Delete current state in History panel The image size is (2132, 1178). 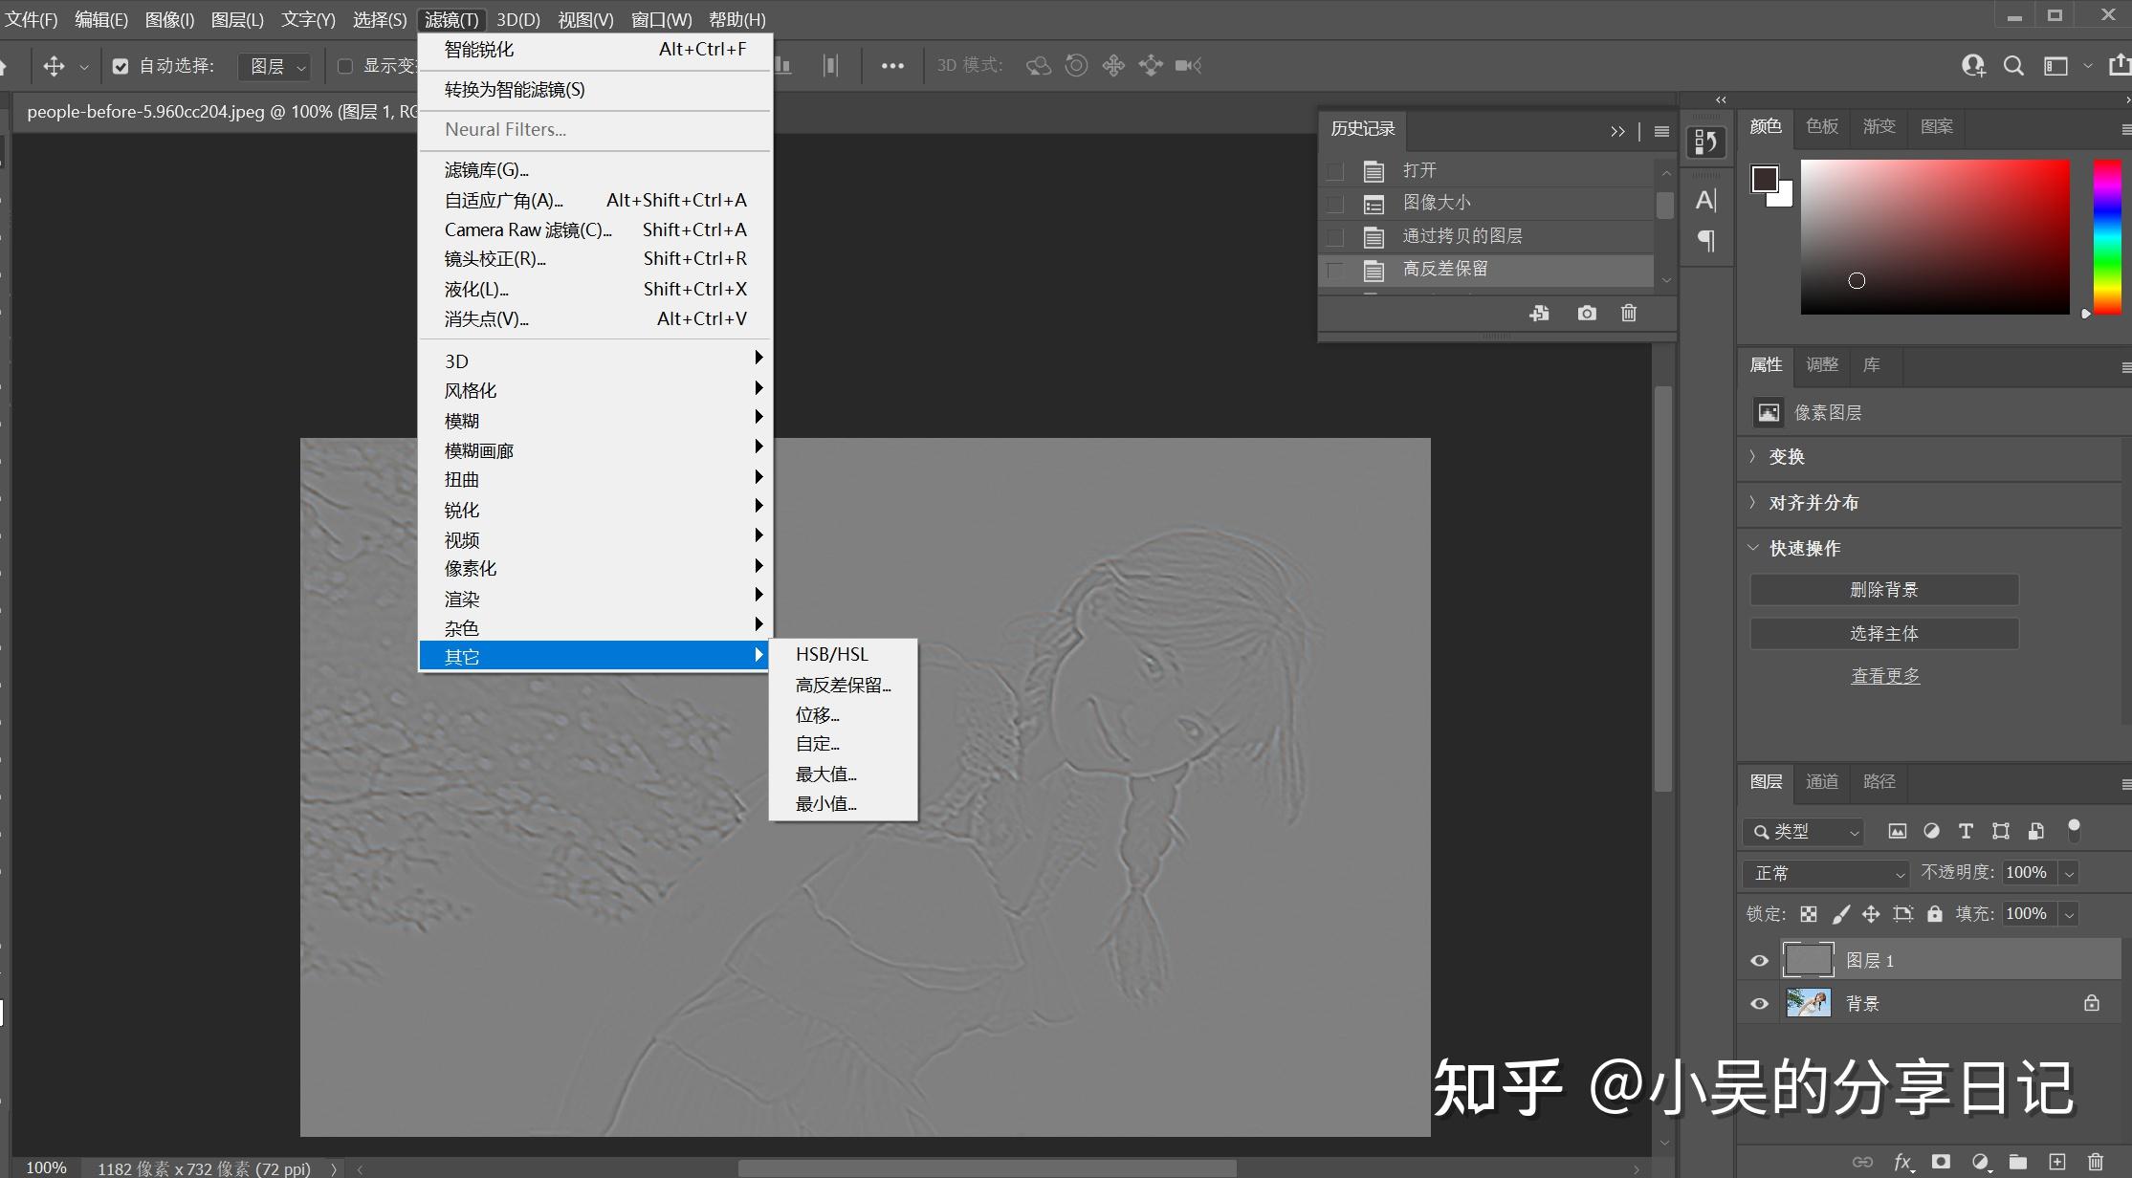1629,314
